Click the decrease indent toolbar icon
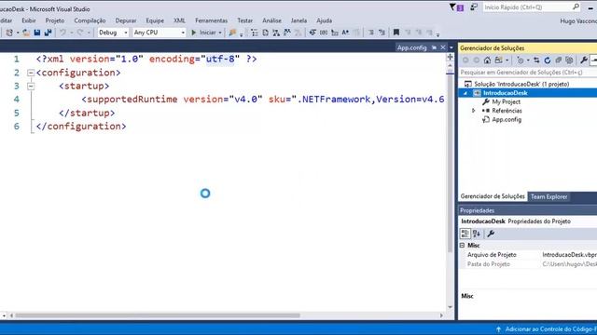597x335 pixels. [x=371, y=33]
